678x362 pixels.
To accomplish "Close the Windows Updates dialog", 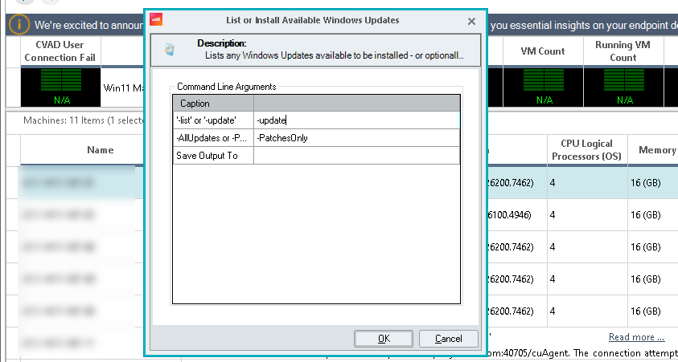I will [x=470, y=19].
